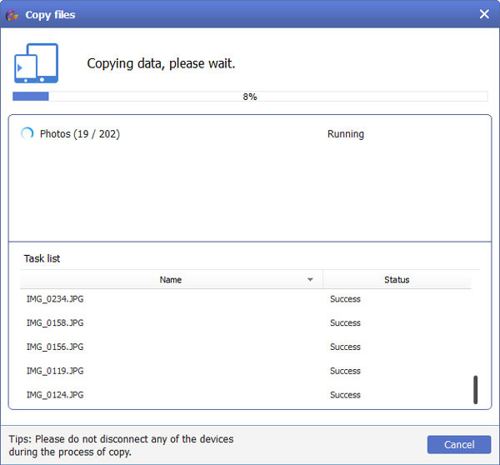Pick IMG_0119.JPG in the task list
The width and height of the screenshot is (500, 465).
pyautogui.click(x=55, y=371)
